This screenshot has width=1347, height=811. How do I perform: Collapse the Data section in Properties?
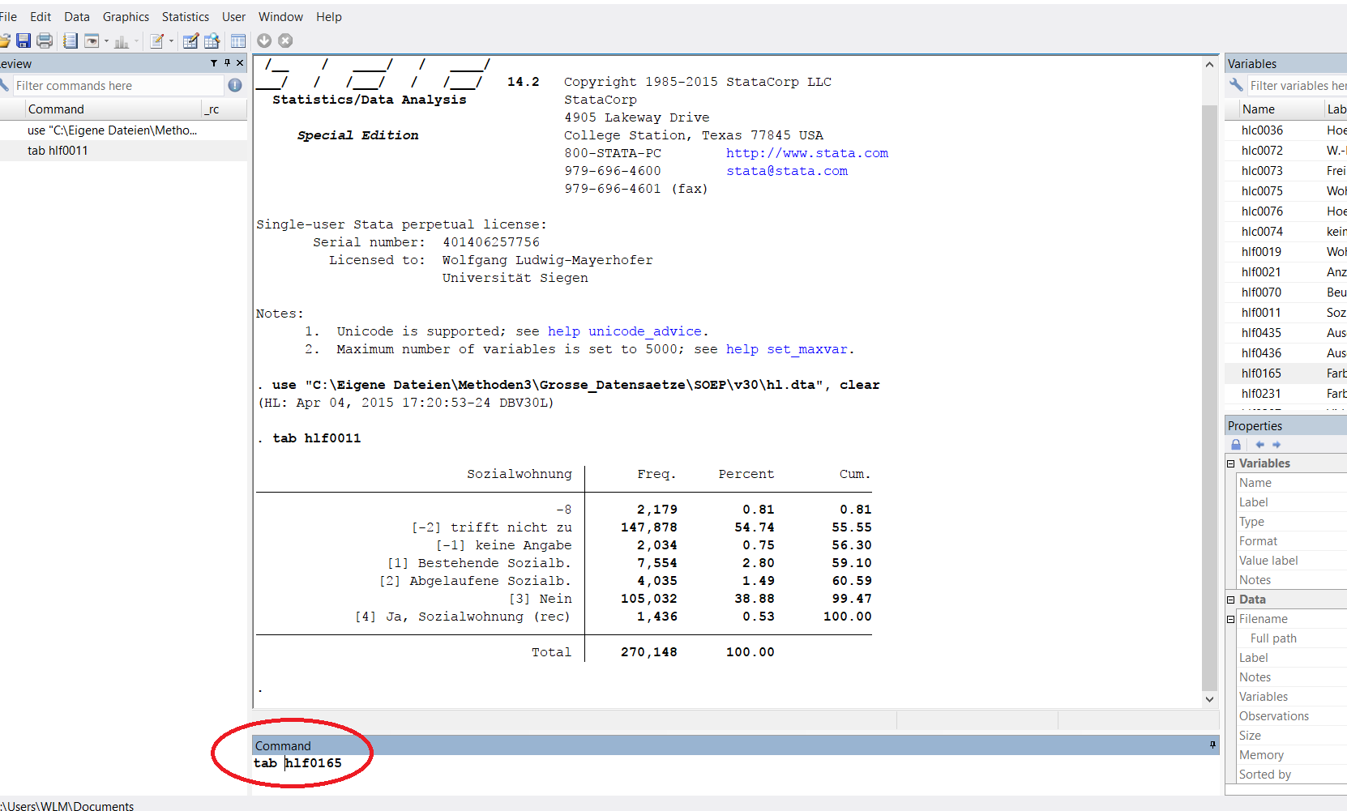click(x=1230, y=600)
